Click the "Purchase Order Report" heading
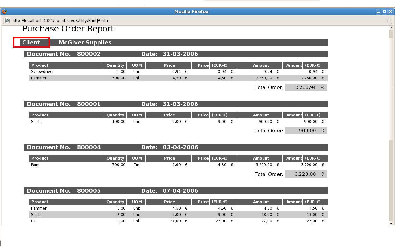 pyautogui.click(x=68, y=29)
